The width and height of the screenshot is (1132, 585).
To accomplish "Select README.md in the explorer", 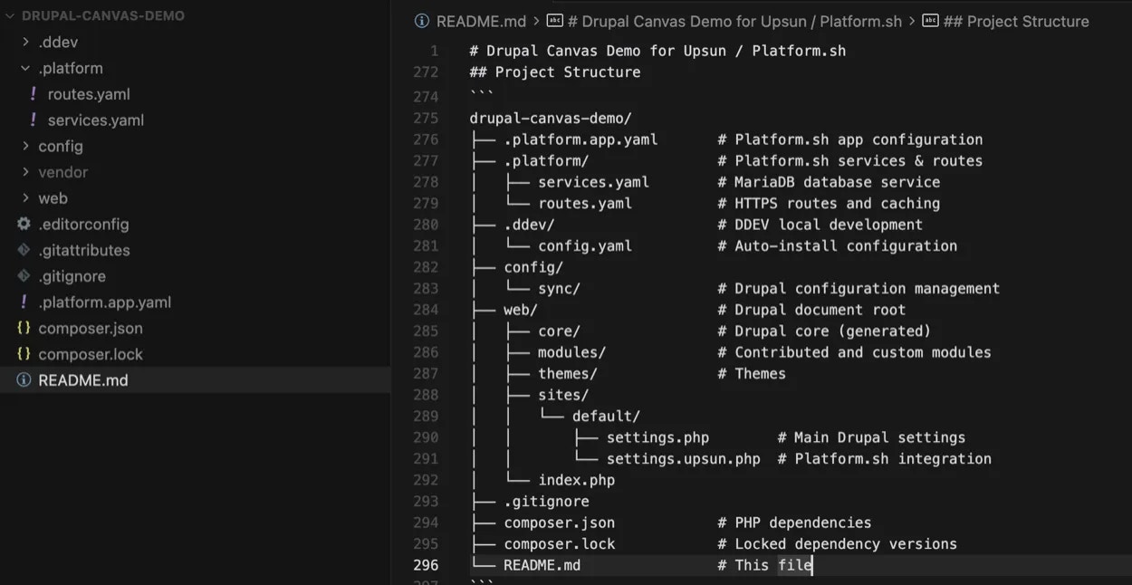I will (83, 380).
